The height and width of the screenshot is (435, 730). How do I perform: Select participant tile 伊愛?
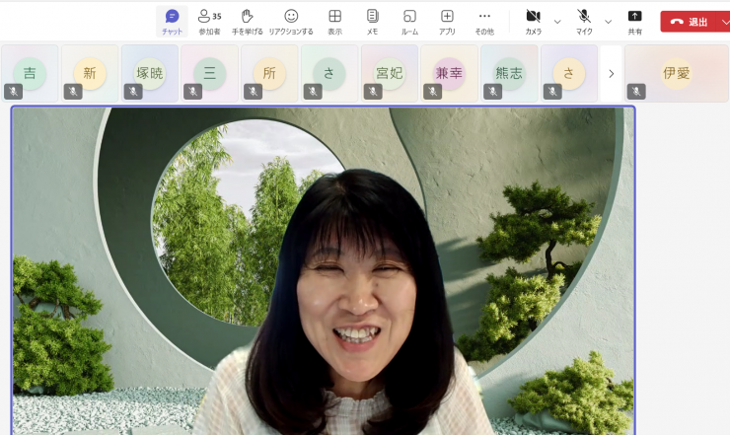pyautogui.click(x=677, y=73)
